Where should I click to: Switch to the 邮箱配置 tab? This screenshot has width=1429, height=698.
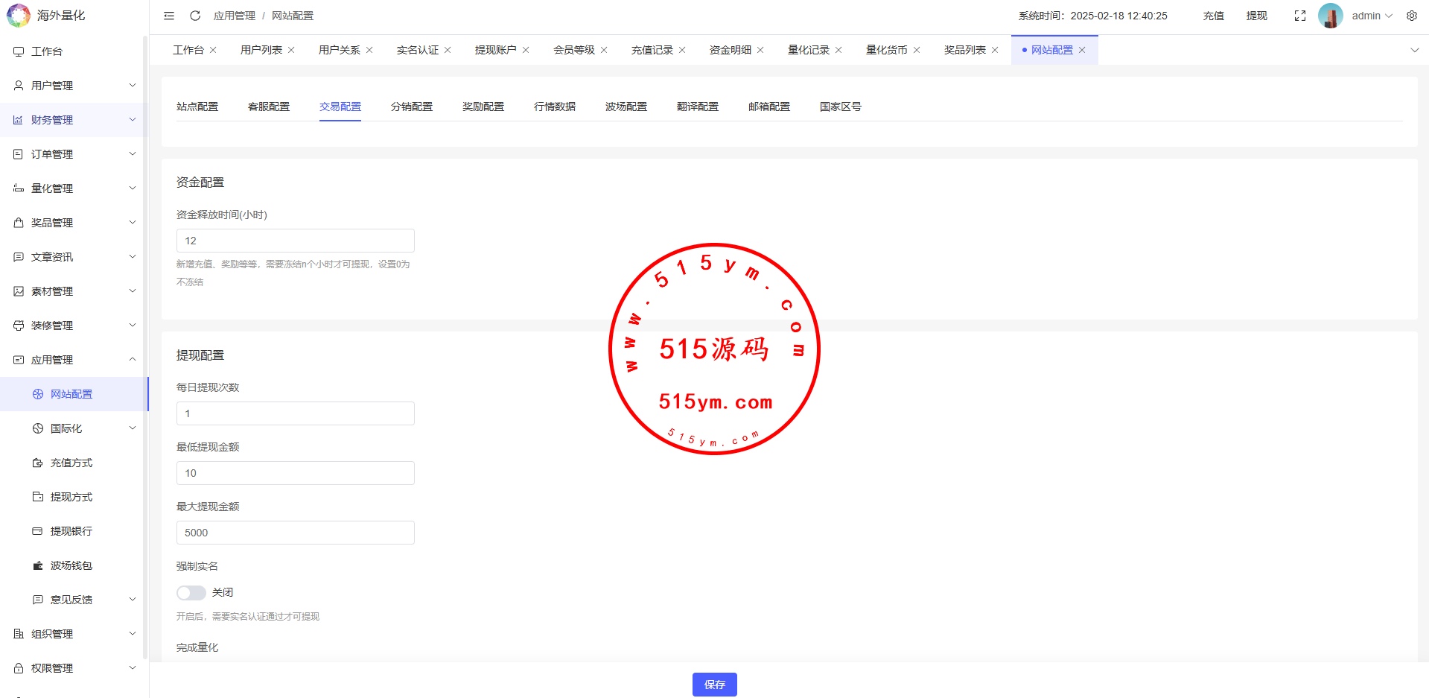pyautogui.click(x=769, y=107)
